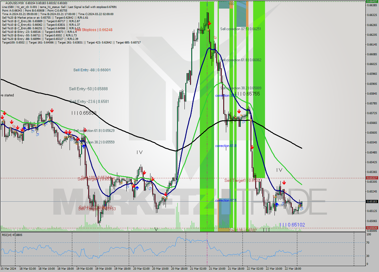Select the 'I I | 0.65102' wave label
This screenshot has height=272, width=379.
(x=292, y=225)
